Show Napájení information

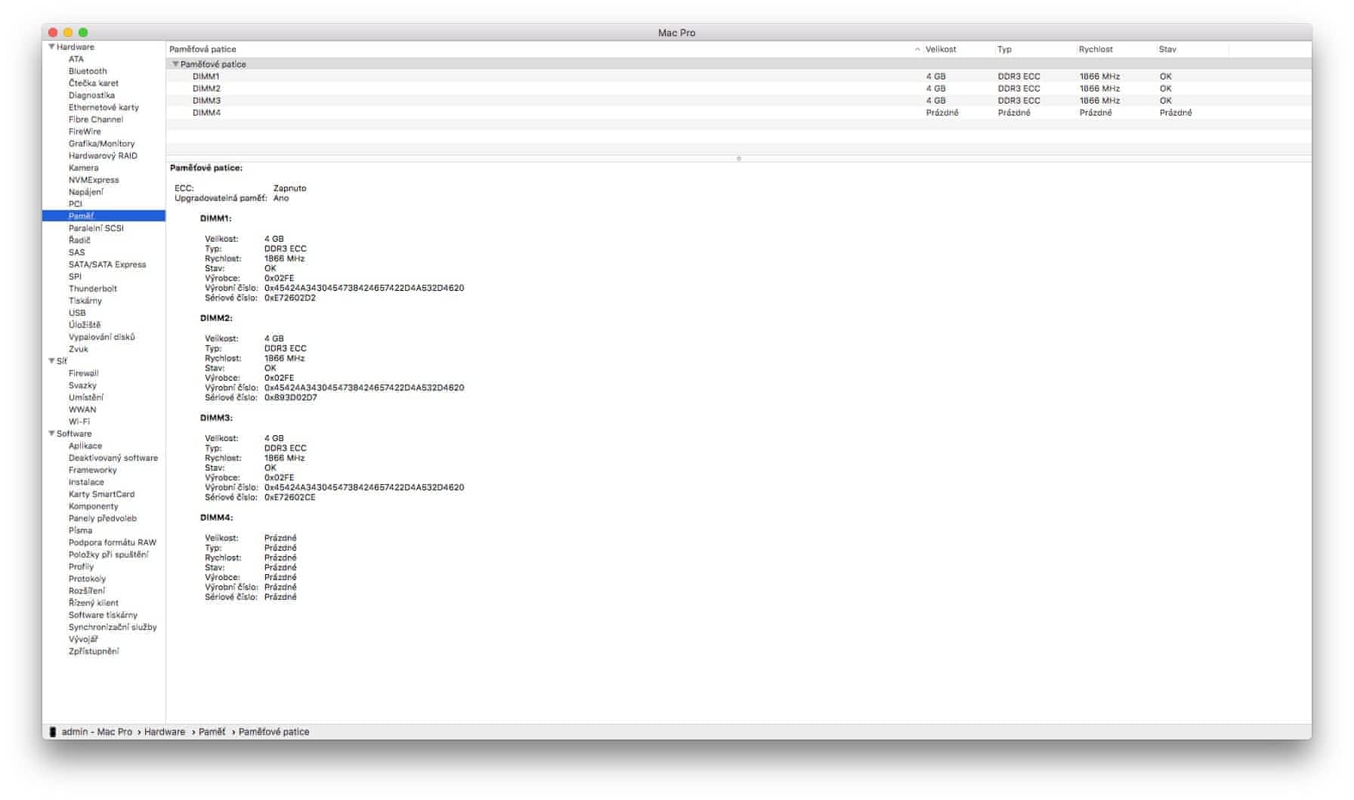pyautogui.click(x=86, y=192)
